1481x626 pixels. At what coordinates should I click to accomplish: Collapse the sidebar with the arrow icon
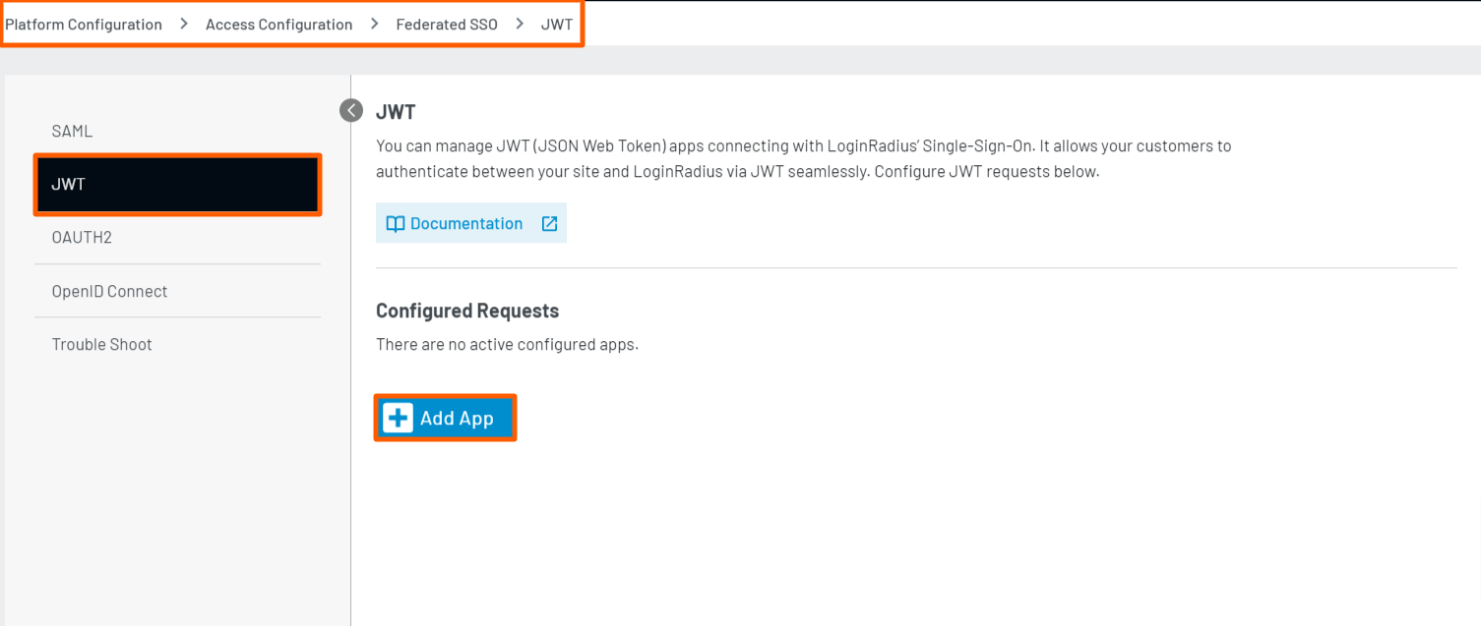point(351,110)
